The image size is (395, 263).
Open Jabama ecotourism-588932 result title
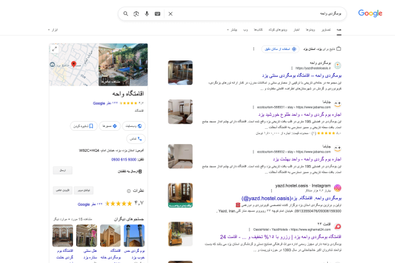pyautogui.click(x=307, y=159)
